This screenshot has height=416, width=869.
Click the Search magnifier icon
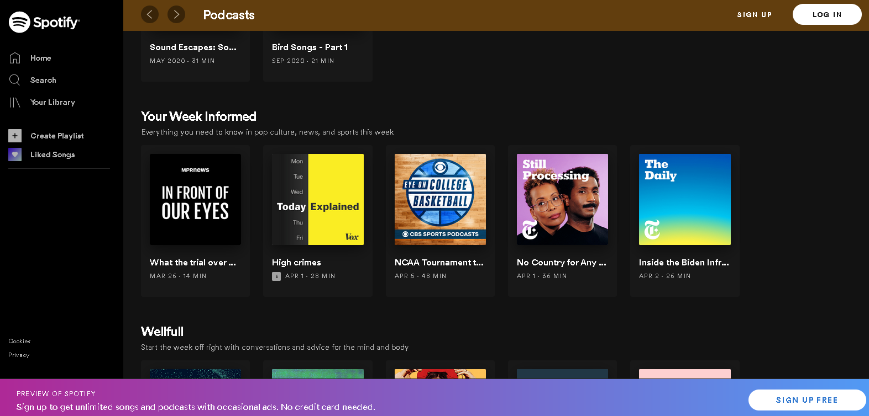(x=15, y=80)
